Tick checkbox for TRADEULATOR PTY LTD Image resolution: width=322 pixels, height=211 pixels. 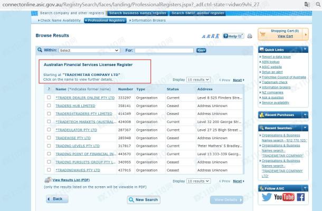coord(49,130)
